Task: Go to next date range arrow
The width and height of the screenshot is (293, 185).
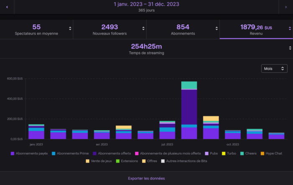Action: (286, 7)
